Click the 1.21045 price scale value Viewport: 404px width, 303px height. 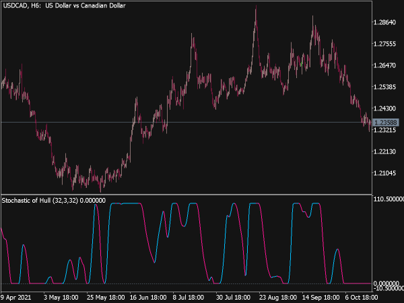click(x=384, y=173)
